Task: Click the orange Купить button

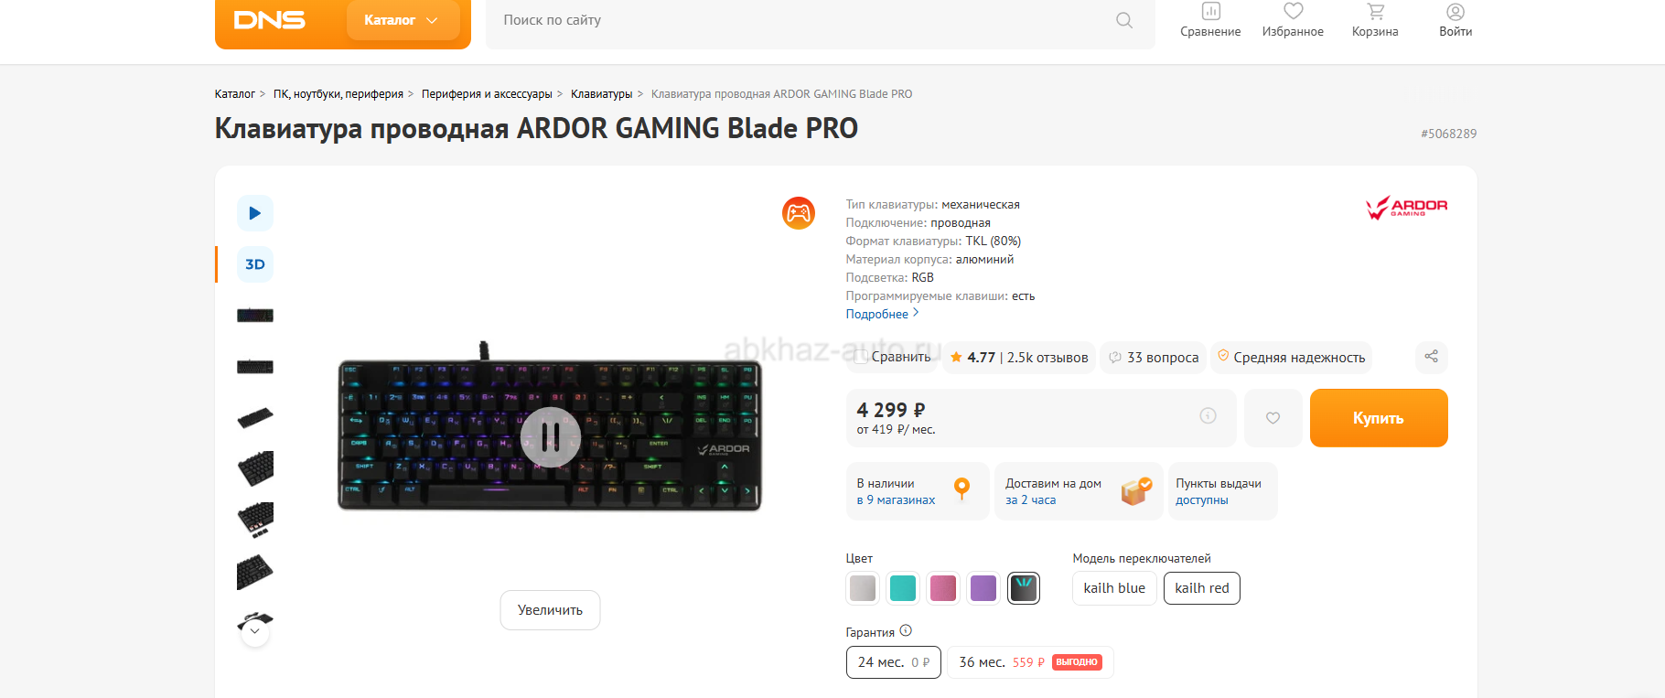Action: pos(1379,418)
